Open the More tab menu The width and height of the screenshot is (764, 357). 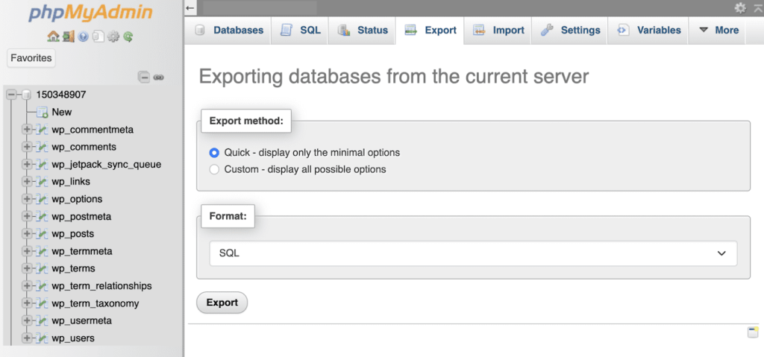point(718,31)
